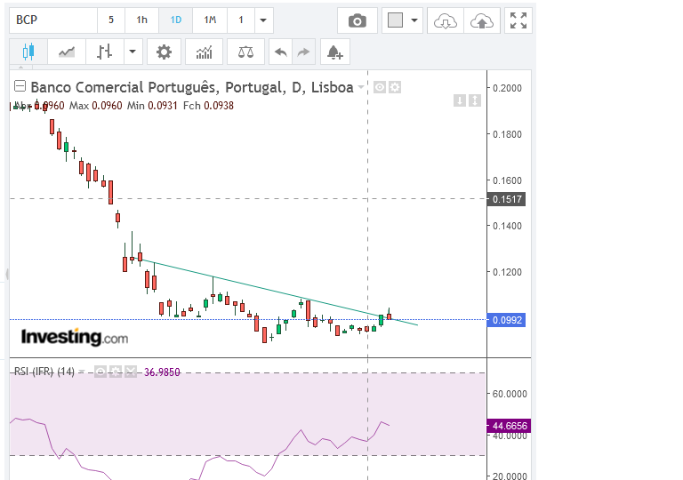Open the interval dropdown arrow
This screenshot has height=480, width=683.
[263, 20]
